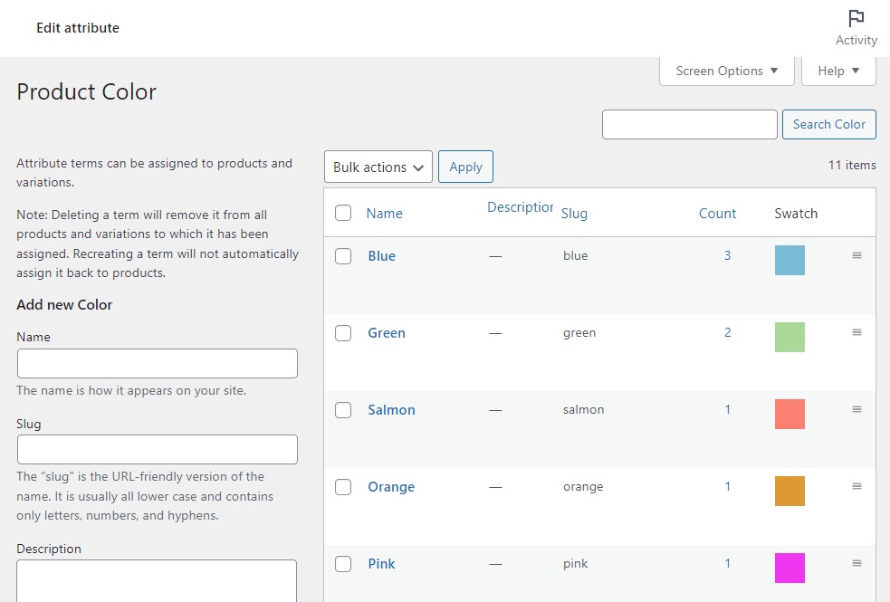Open the Activity flag icon
Screen dimensions: 890x602
(x=856, y=19)
